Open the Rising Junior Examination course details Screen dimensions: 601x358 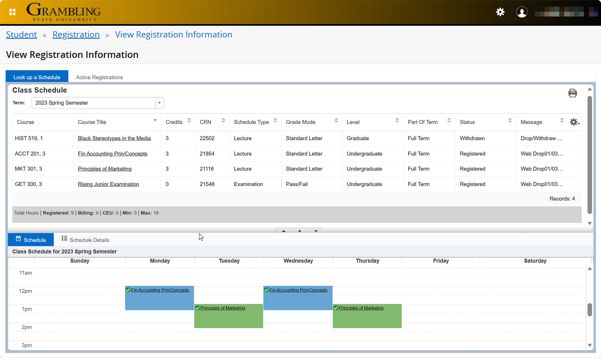coord(108,184)
